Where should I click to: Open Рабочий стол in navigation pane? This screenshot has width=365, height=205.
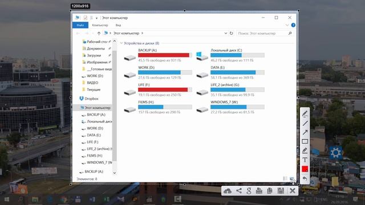[97, 42]
